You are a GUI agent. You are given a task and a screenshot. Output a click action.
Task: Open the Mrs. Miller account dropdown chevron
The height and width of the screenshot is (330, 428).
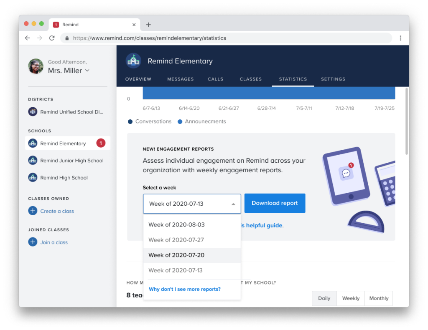[87, 71]
